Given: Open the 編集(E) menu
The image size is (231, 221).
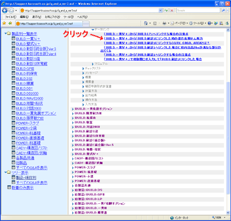Looking at the screenshot, I should [24, 17].
